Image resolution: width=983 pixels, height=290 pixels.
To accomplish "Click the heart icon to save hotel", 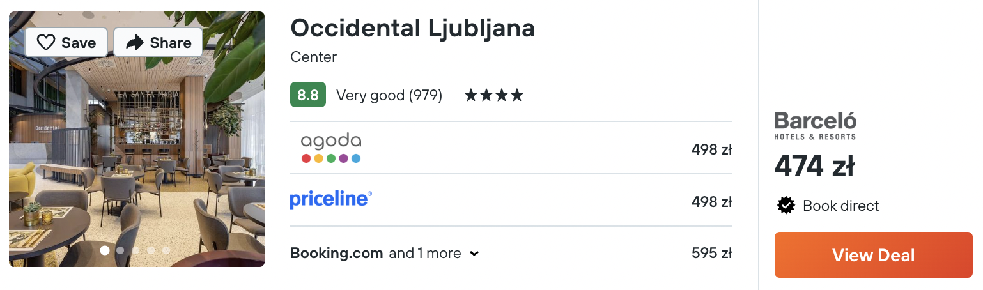I will [46, 43].
